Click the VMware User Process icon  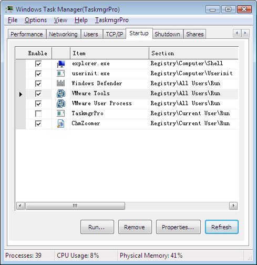(x=61, y=104)
